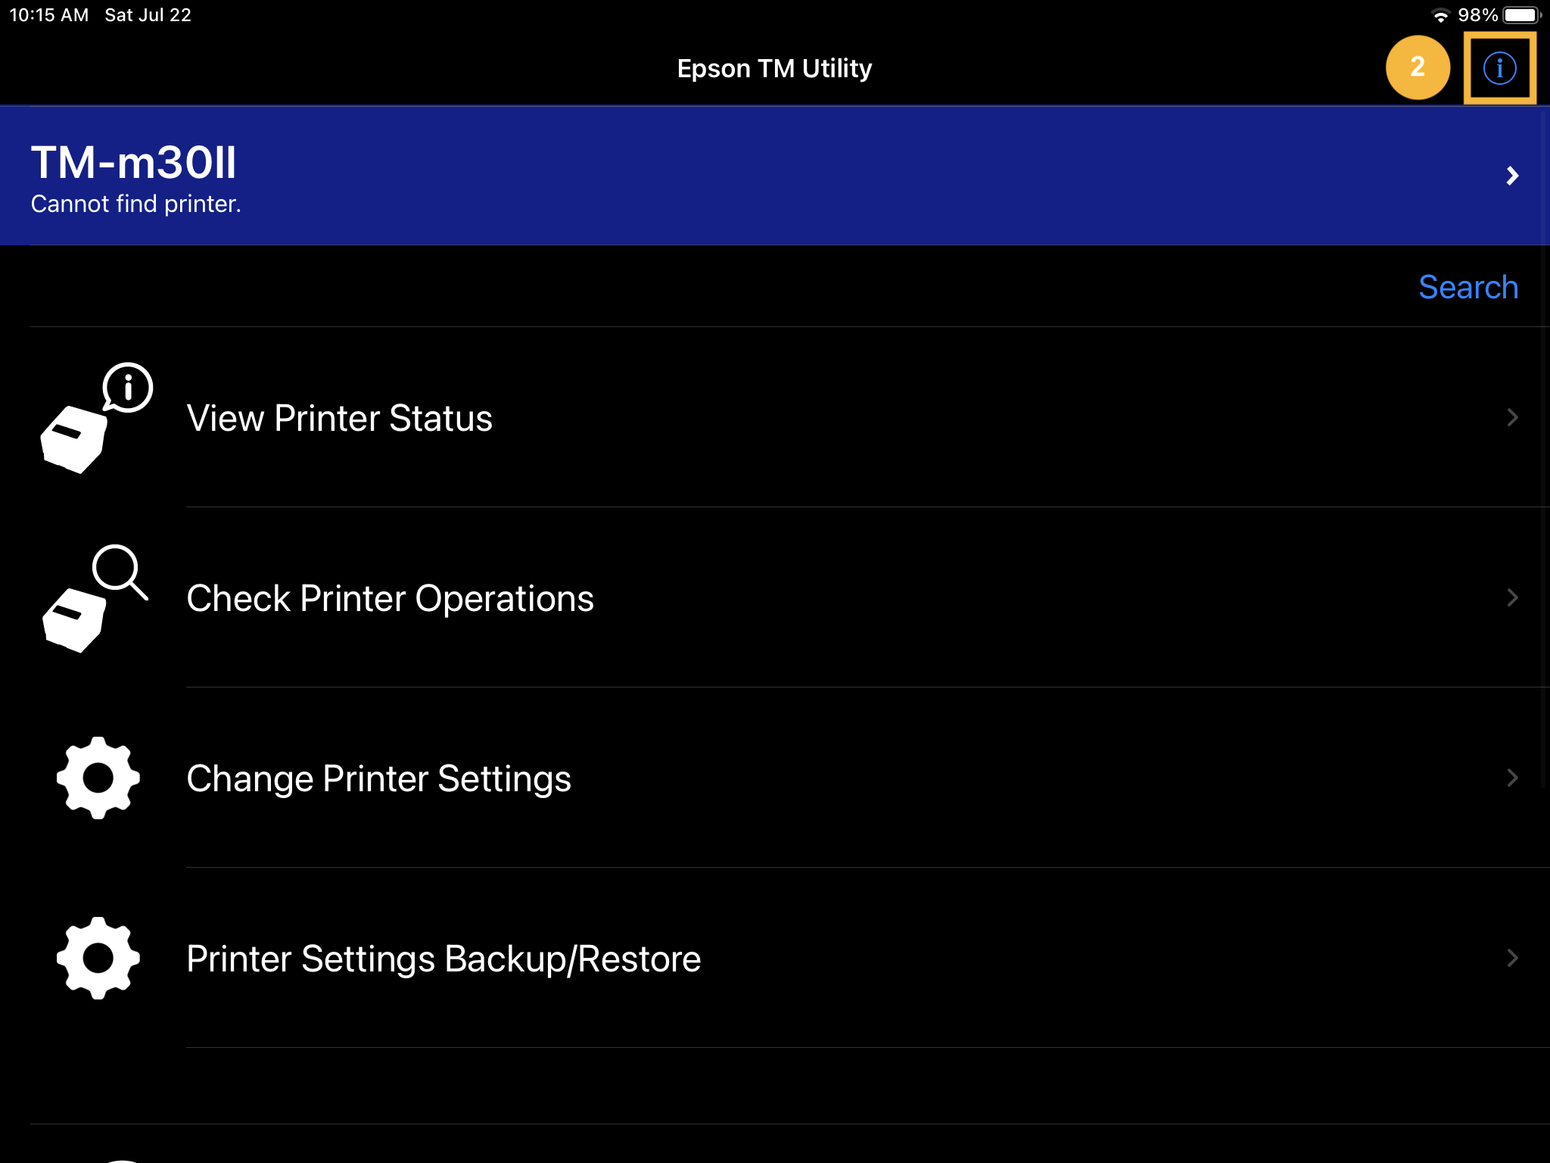1550x1163 pixels.
Task: Tap the battery indicator icon
Action: click(1521, 15)
